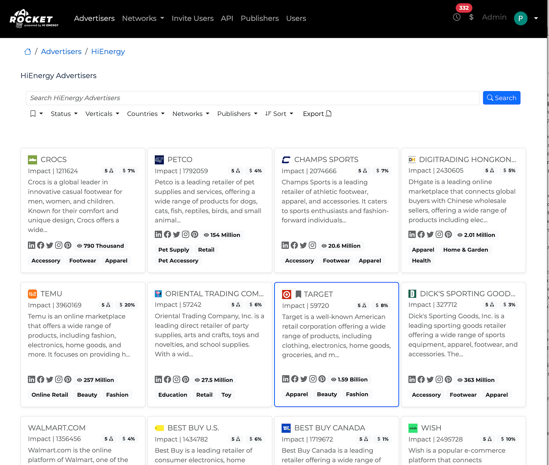Focus the Search HiEnergy Advertisers field
Viewport: 549px width, 465px height.
coord(253,98)
